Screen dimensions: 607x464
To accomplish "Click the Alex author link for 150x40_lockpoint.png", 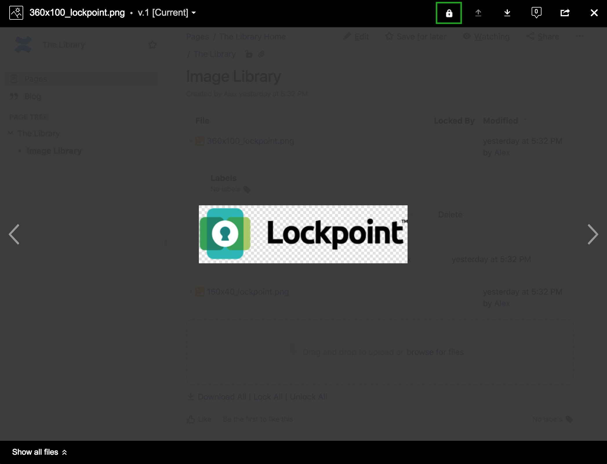I will 502,303.
